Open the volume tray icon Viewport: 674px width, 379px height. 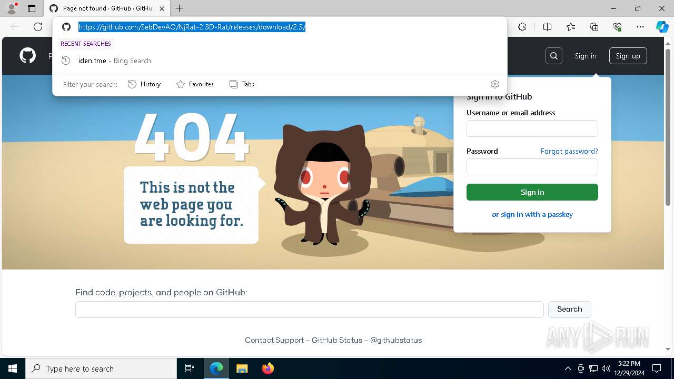point(606,368)
